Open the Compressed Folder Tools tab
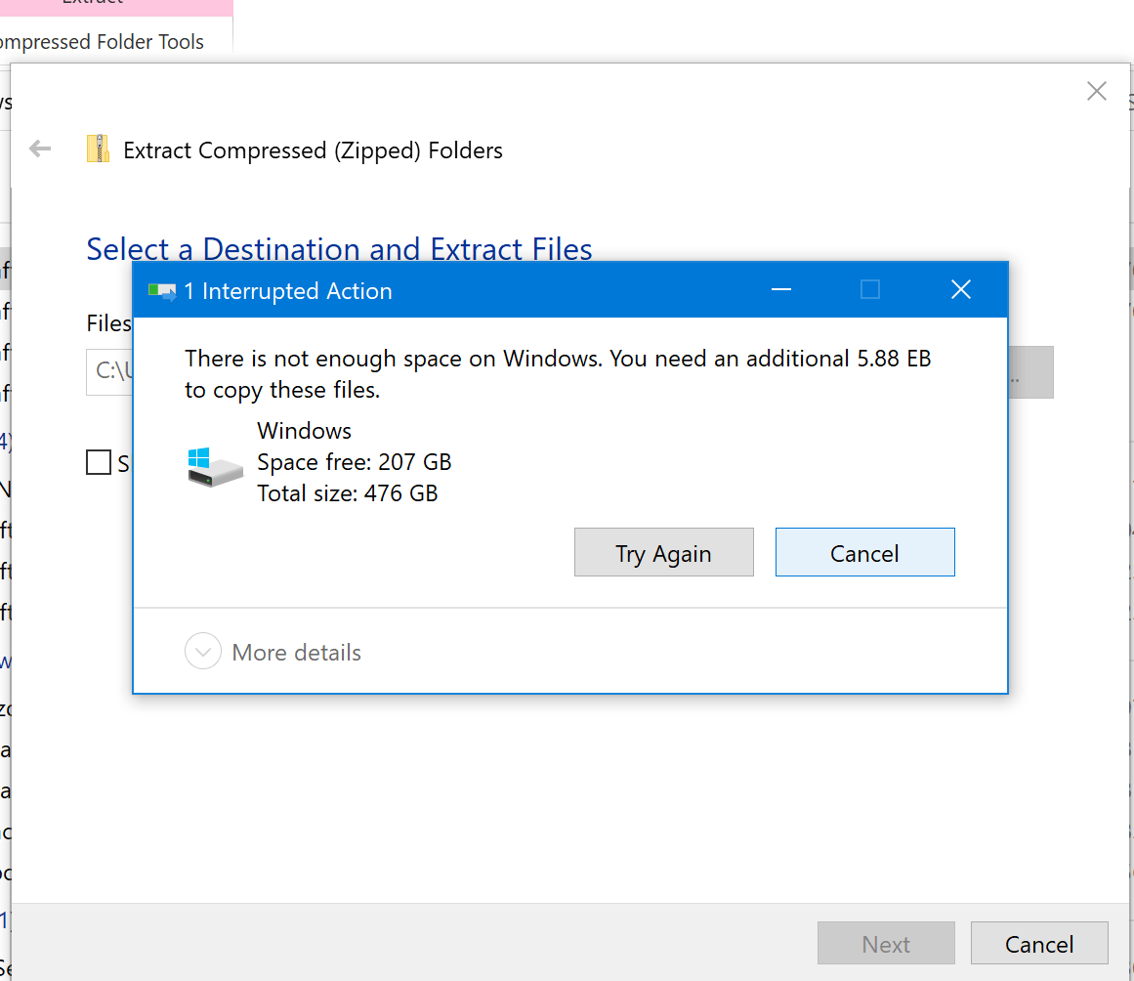1134x981 pixels. coord(102,41)
